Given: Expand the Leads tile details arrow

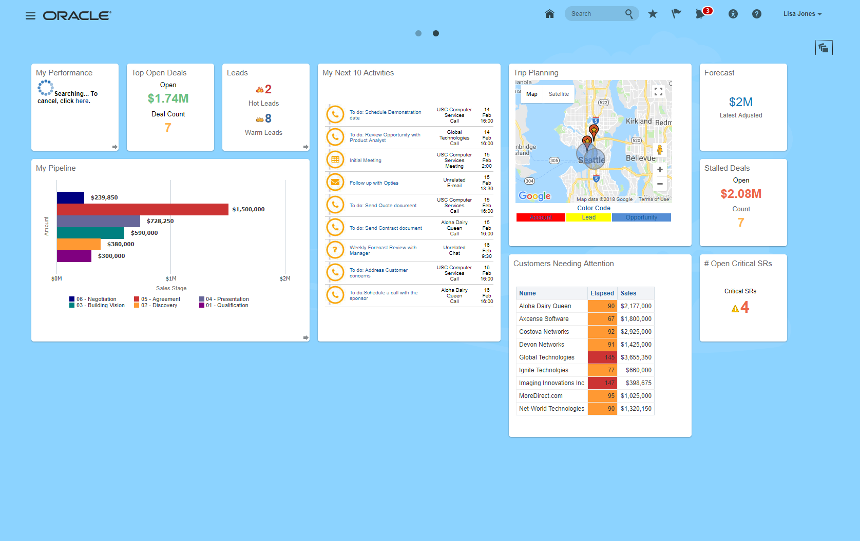Looking at the screenshot, I should click(x=305, y=147).
